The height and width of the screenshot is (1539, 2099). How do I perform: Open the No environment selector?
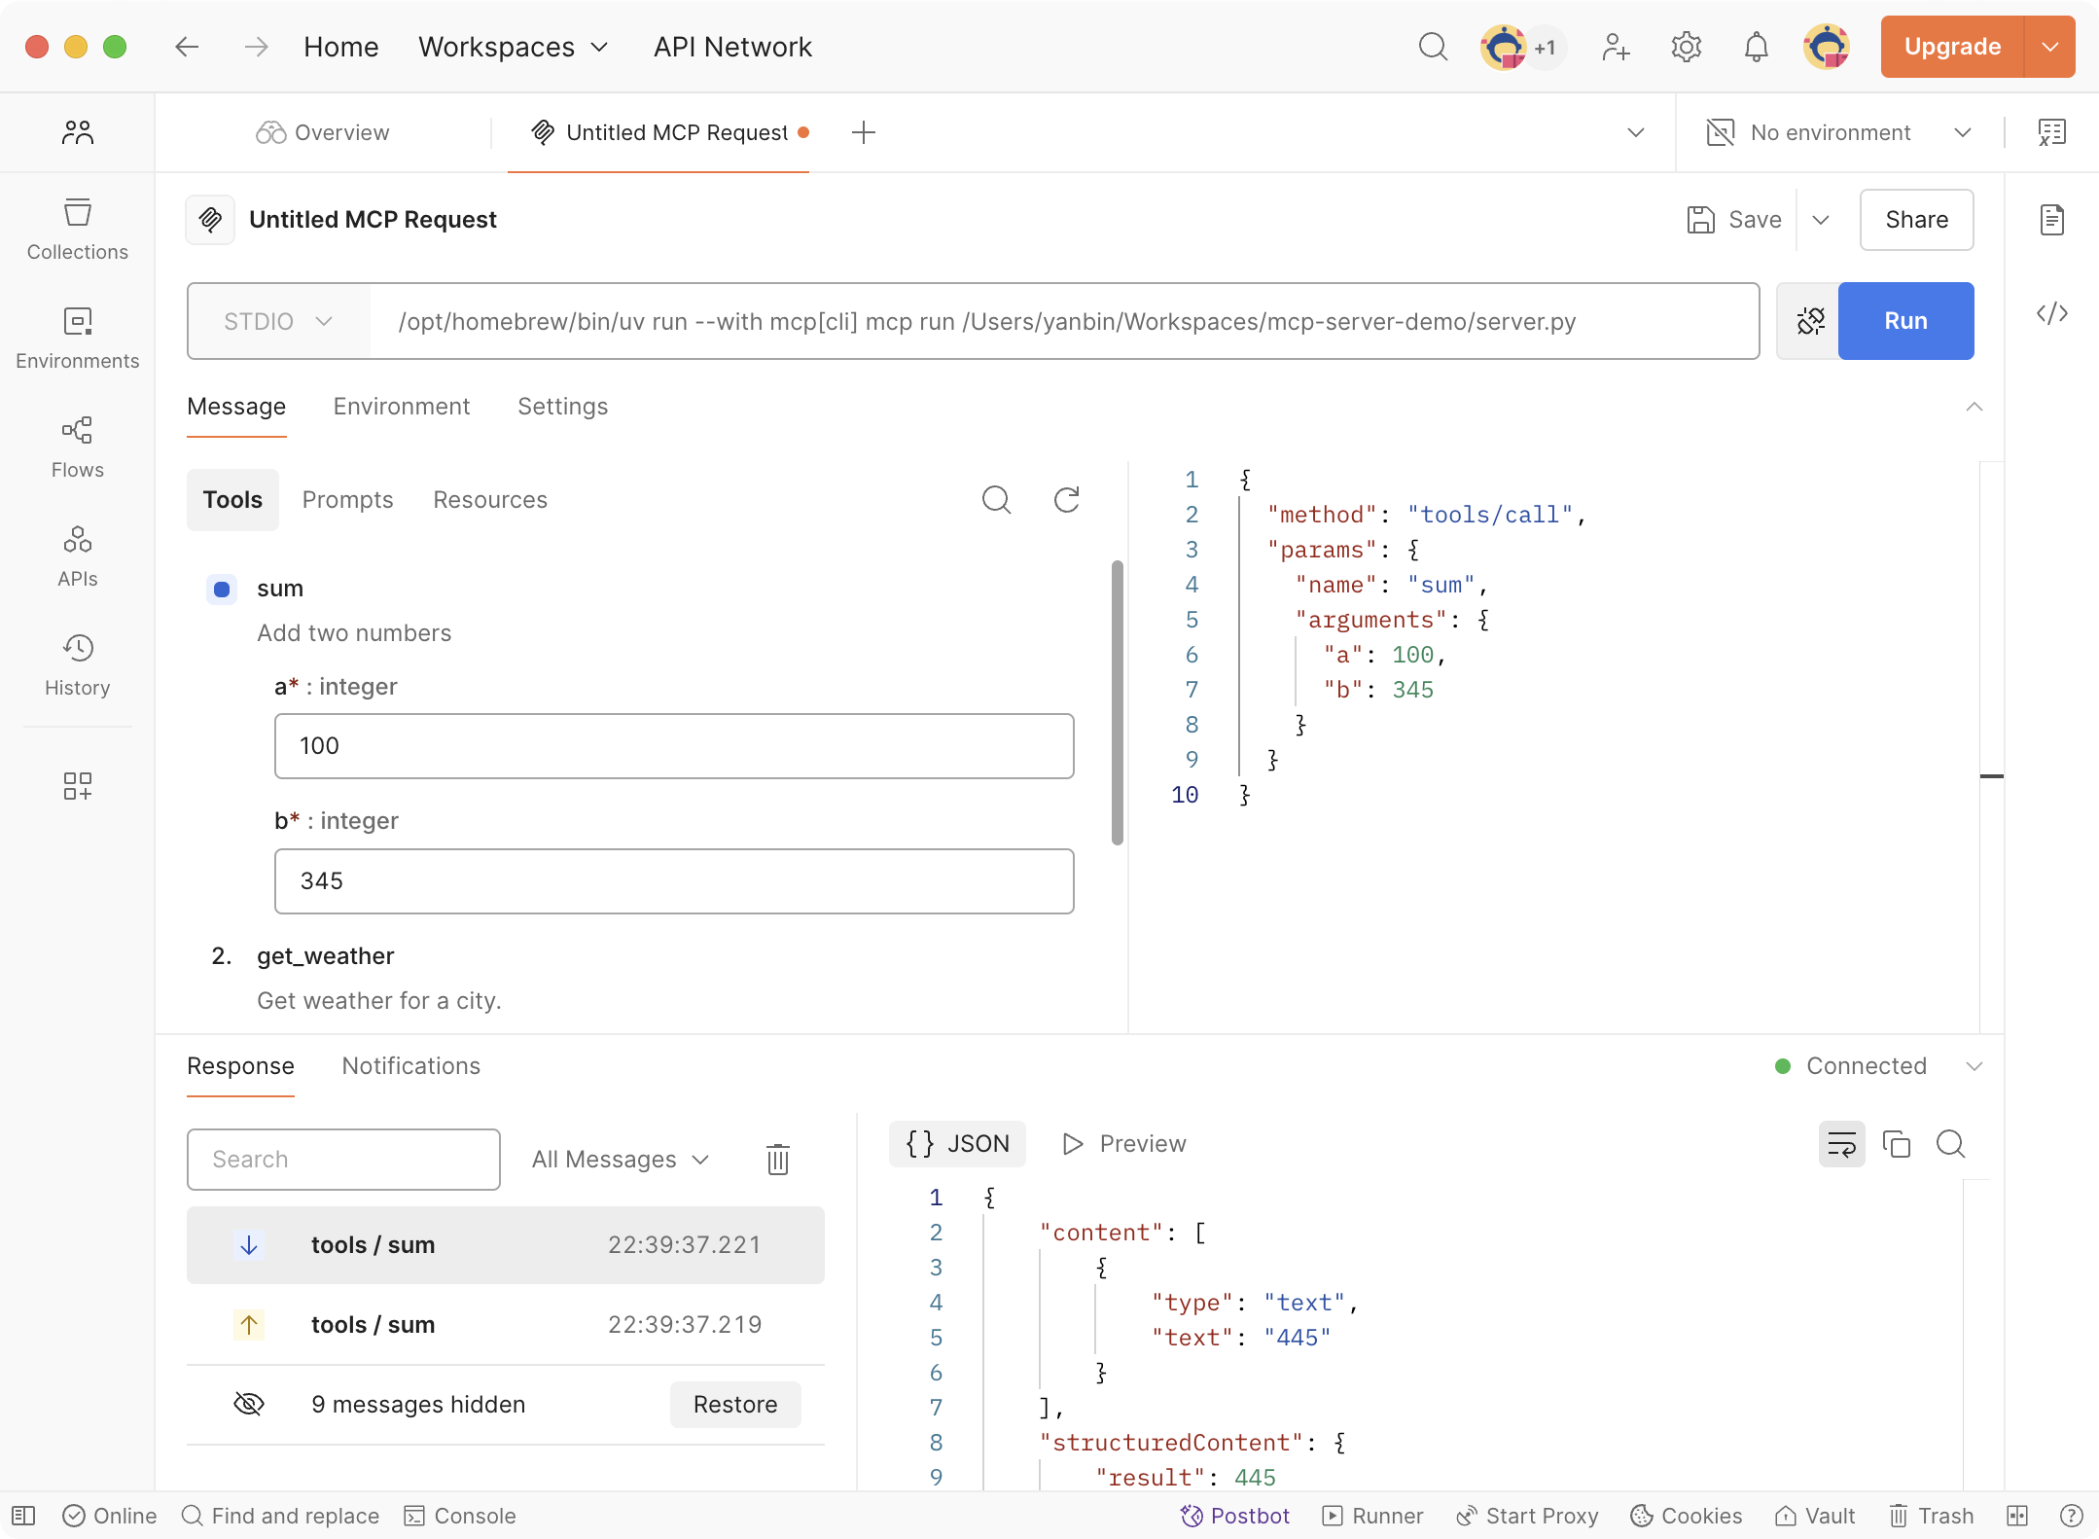point(1838,132)
